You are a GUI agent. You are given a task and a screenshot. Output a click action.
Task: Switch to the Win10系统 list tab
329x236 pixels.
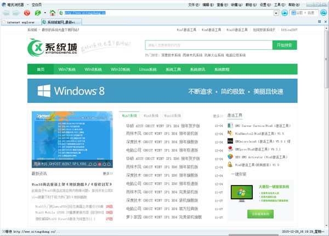(x=173, y=116)
